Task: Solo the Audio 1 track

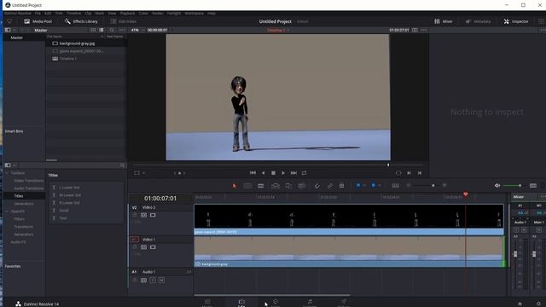Action: (x=153, y=280)
